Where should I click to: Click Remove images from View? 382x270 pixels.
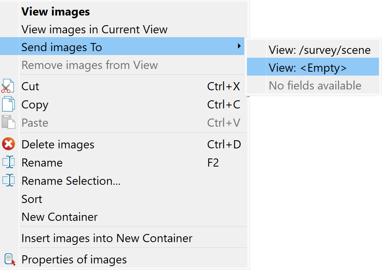[89, 65]
